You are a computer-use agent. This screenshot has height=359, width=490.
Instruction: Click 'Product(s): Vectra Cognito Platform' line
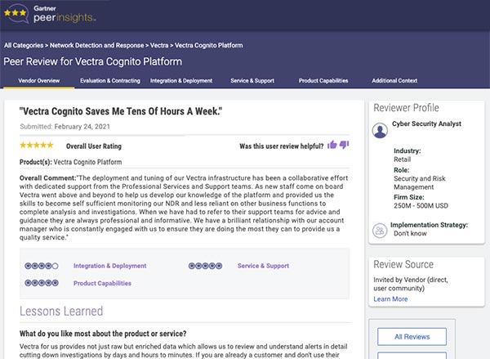click(70, 162)
